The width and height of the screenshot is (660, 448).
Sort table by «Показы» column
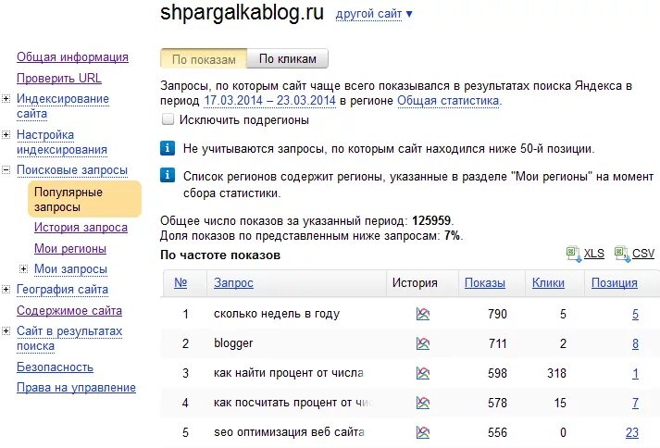pyautogui.click(x=485, y=283)
